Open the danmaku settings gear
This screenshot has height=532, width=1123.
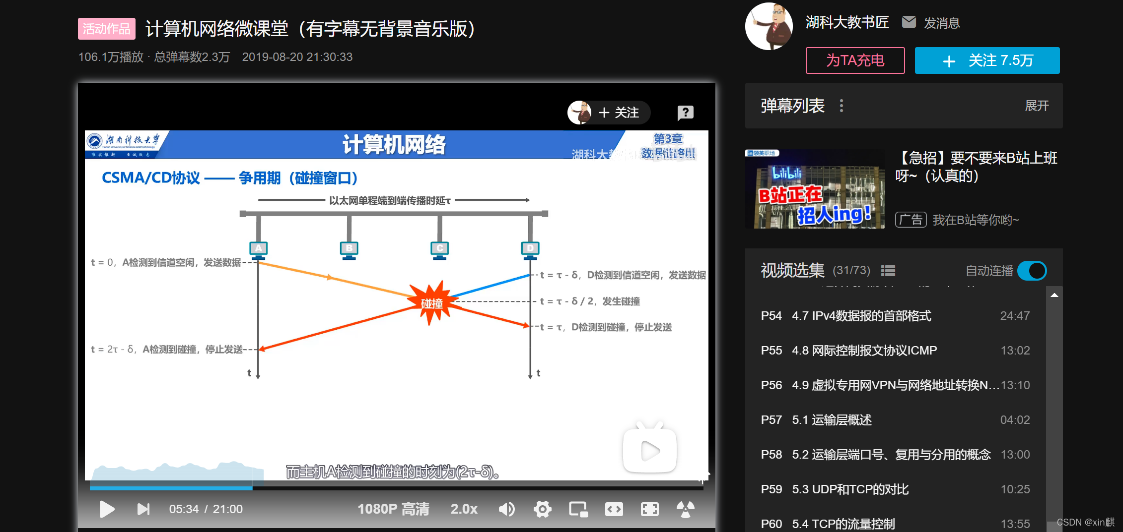543,509
